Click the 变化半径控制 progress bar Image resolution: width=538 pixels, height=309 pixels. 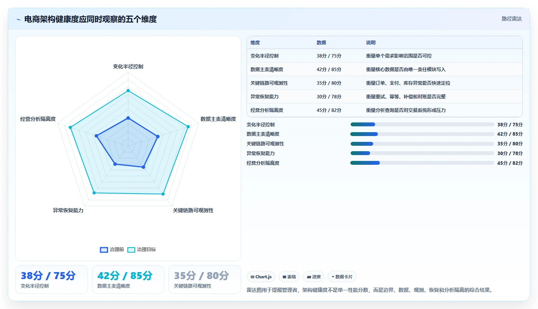(422, 124)
